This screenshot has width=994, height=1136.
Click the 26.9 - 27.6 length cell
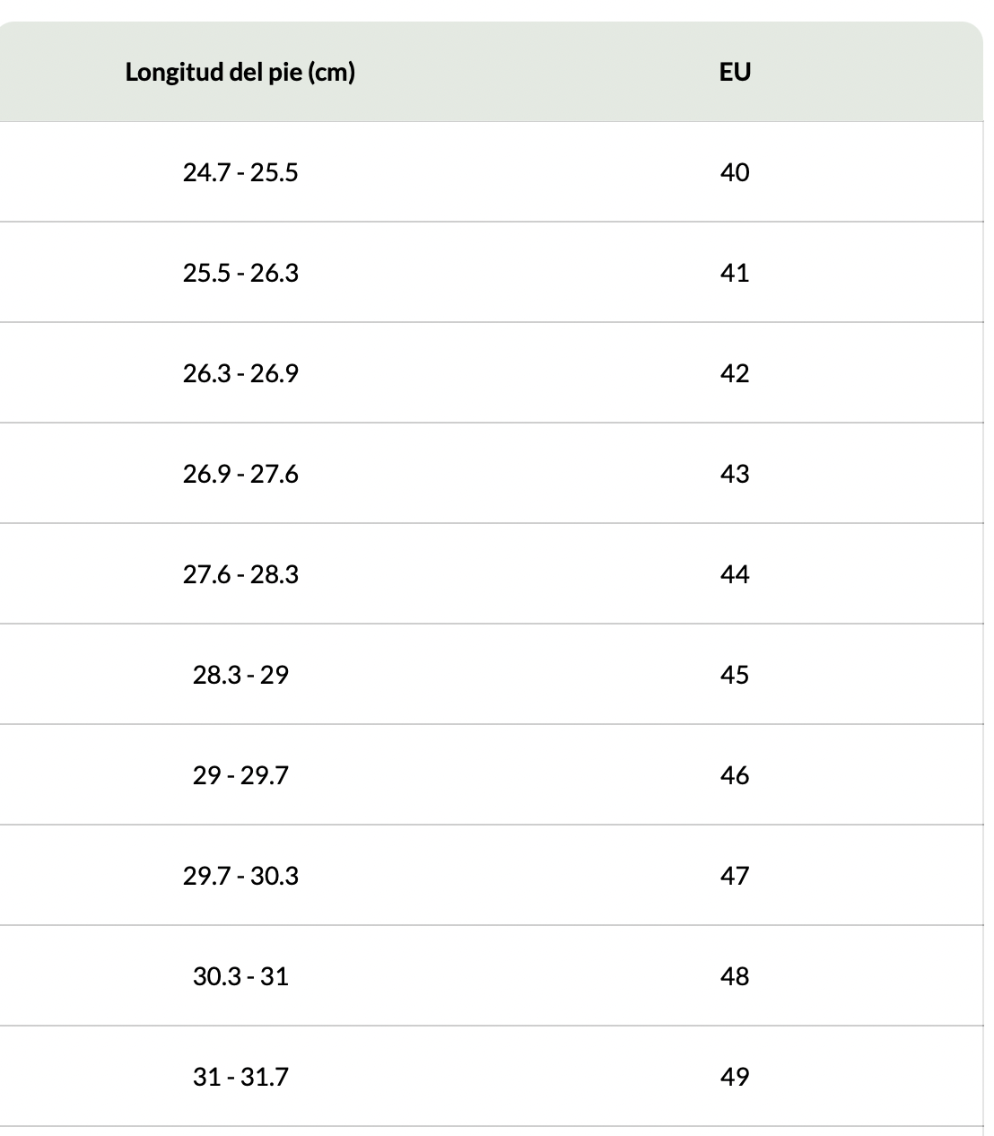tap(240, 474)
